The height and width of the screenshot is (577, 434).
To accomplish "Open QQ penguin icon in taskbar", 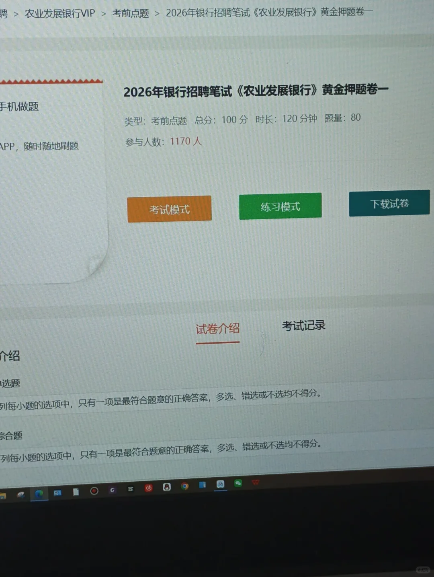I will 167,487.
